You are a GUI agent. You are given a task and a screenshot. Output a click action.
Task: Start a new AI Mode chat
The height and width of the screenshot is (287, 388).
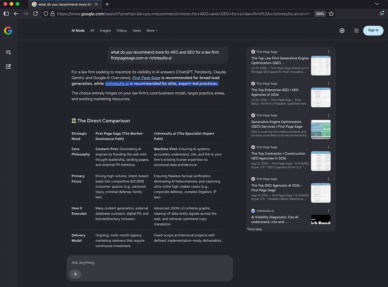pyautogui.click(x=8, y=66)
